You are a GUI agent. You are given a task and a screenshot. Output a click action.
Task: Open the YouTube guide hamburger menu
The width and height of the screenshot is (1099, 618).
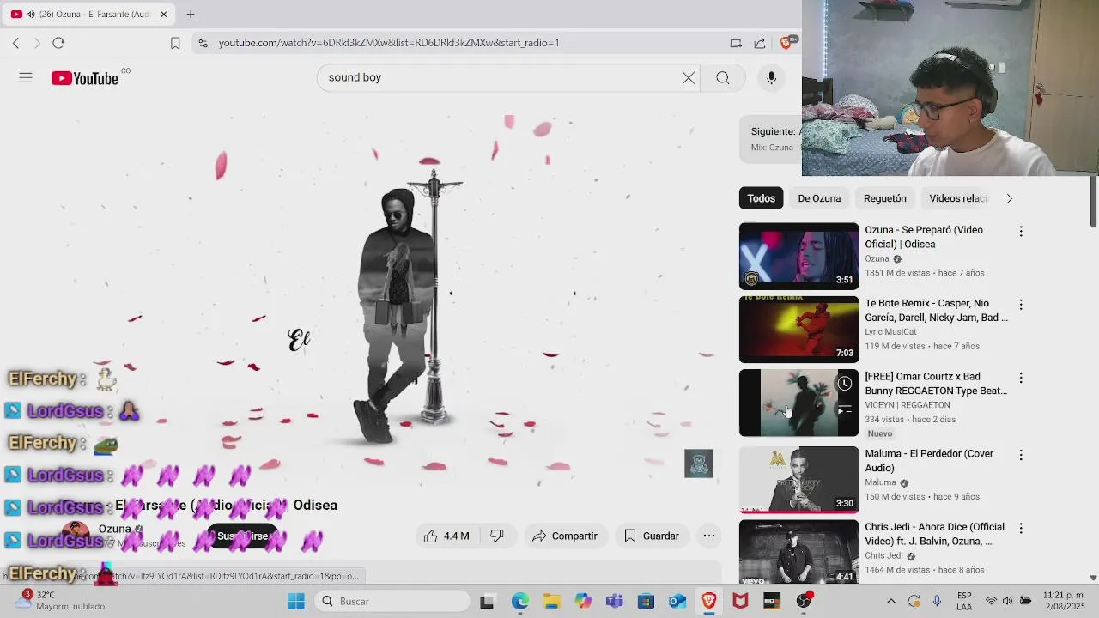26,78
